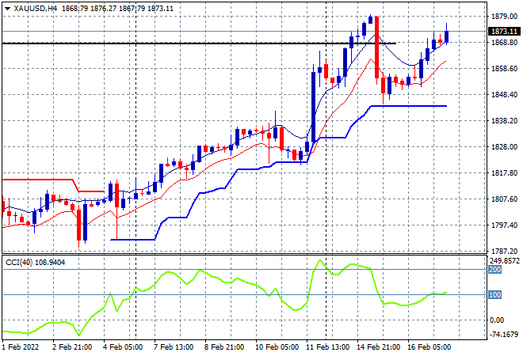Click the 2 Feb 21:00 time label
Image resolution: width=523 pixels, height=356 pixels.
pos(72,347)
